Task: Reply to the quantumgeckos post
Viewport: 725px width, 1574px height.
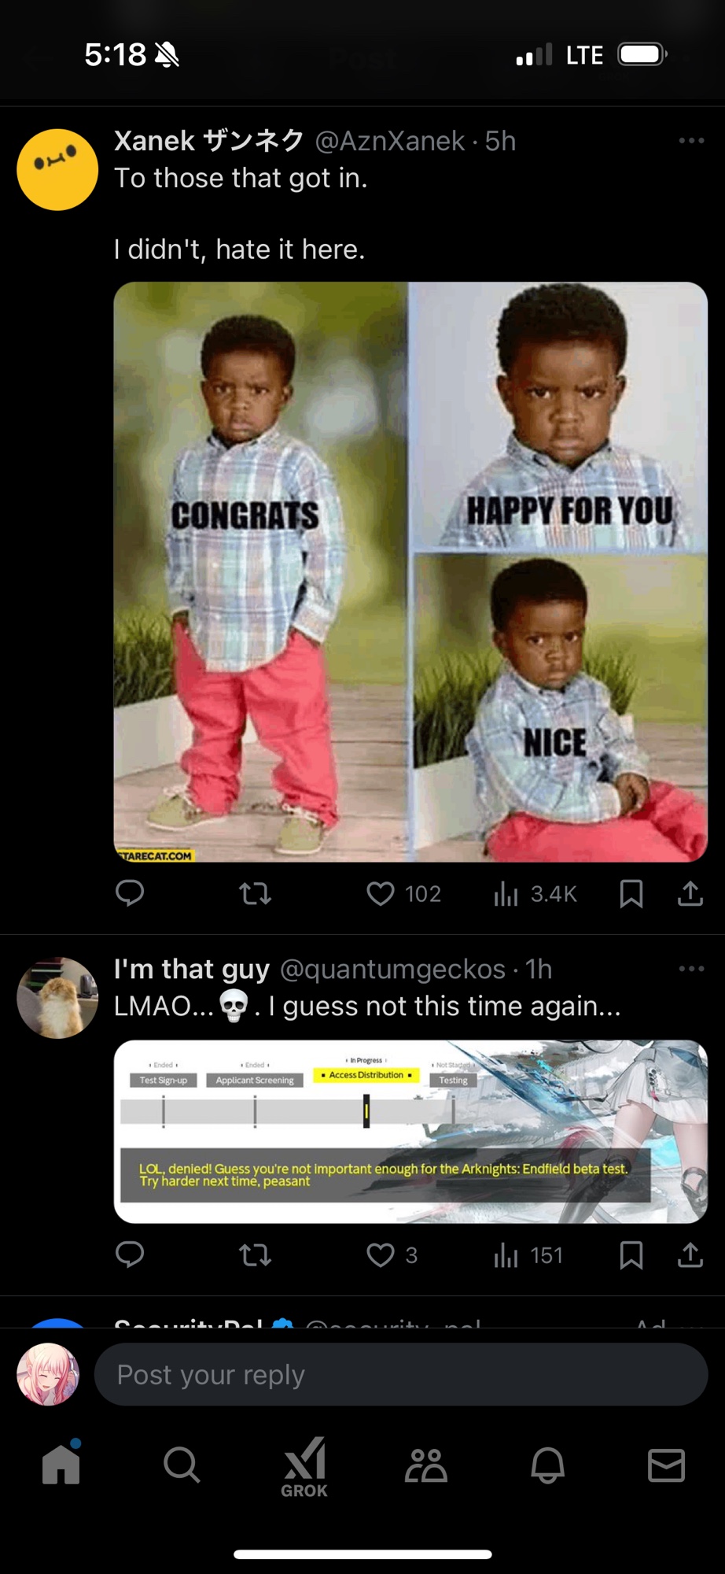Action: pos(130,1254)
